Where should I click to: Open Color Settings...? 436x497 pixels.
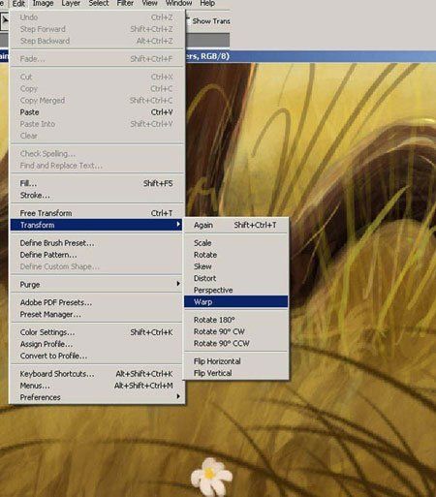[x=96, y=332]
